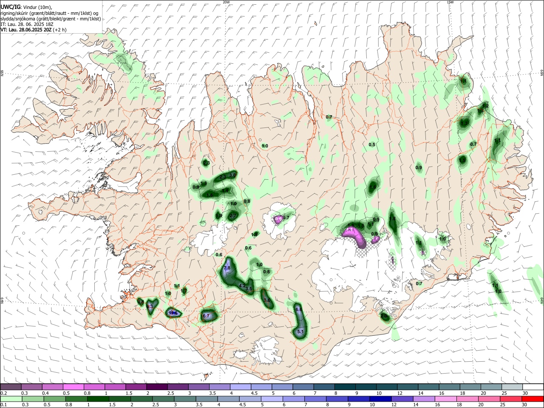Click light violet swatch between 14 and 16, bottom row
Viewport: 544px width, 408px height.
coord(423,399)
